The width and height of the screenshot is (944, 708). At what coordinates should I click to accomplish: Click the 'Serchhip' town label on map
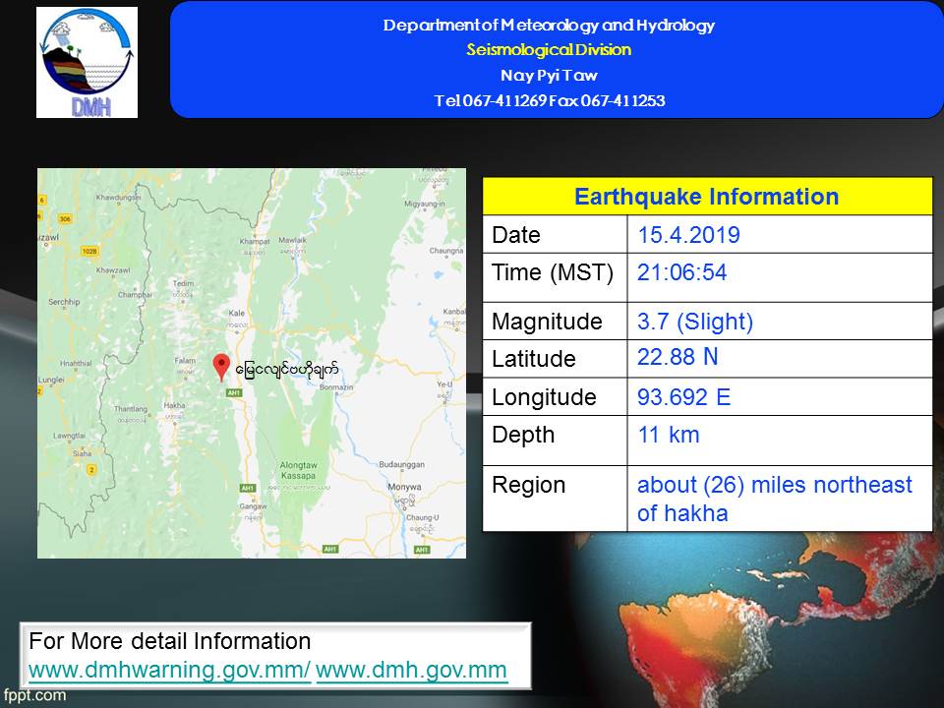click(64, 302)
